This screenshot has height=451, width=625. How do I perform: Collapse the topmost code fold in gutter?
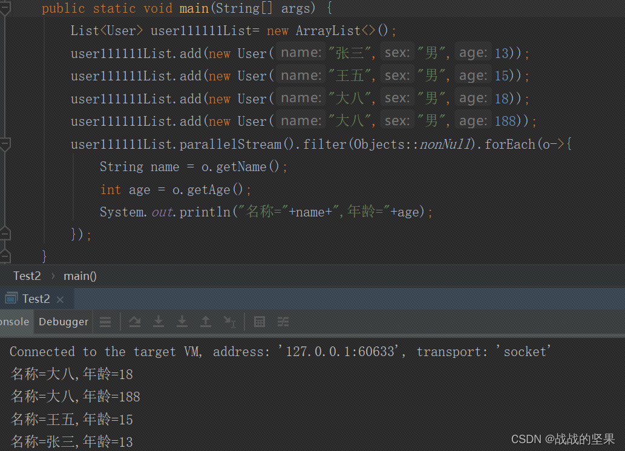tap(5, 7)
